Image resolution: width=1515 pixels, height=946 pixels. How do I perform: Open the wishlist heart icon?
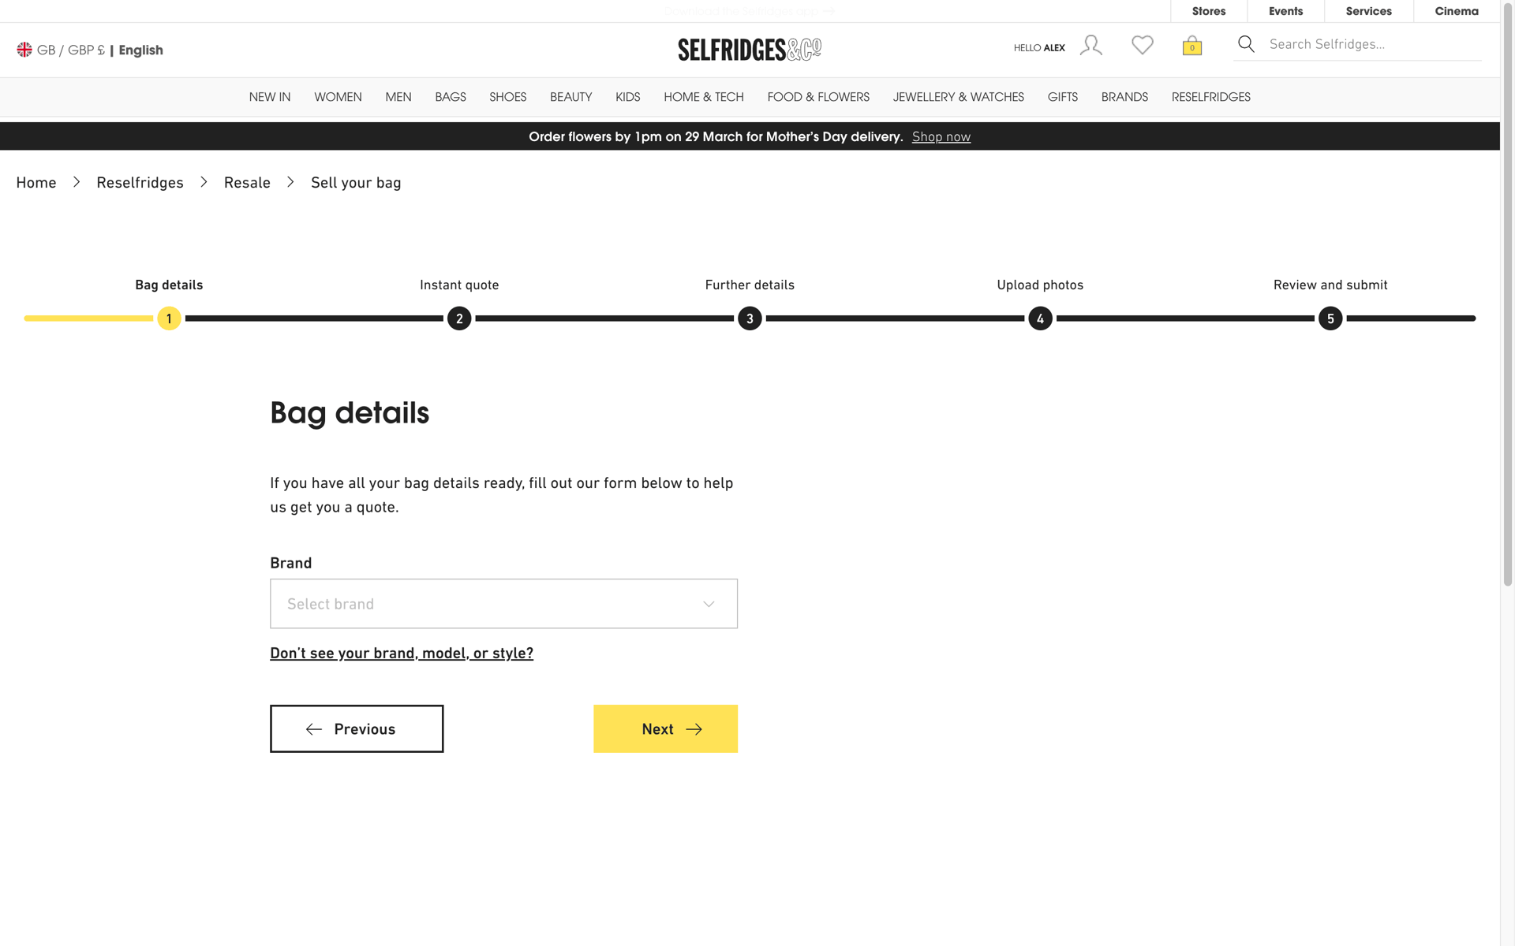tap(1143, 45)
